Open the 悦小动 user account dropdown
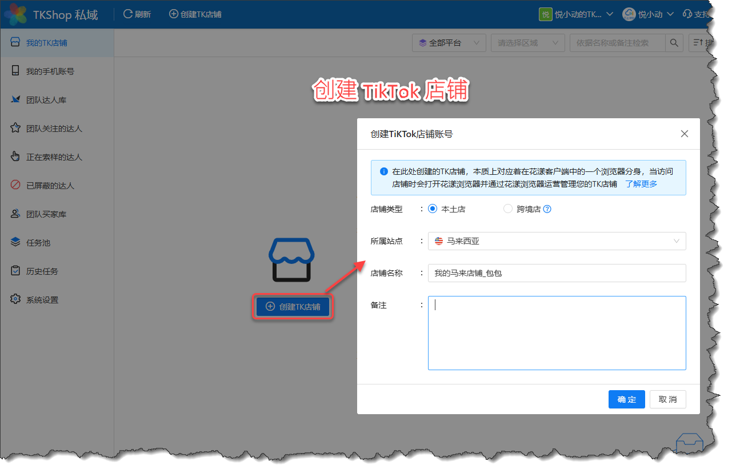 (648, 14)
